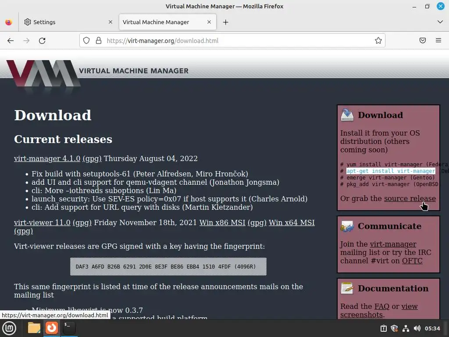Click the yum install virt-manager line

(394, 165)
